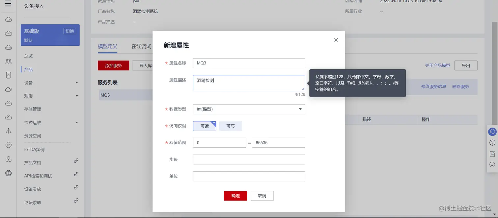This screenshot has height=218, width=498.
Task: Click the globe icon in left rail
Action: point(9,173)
